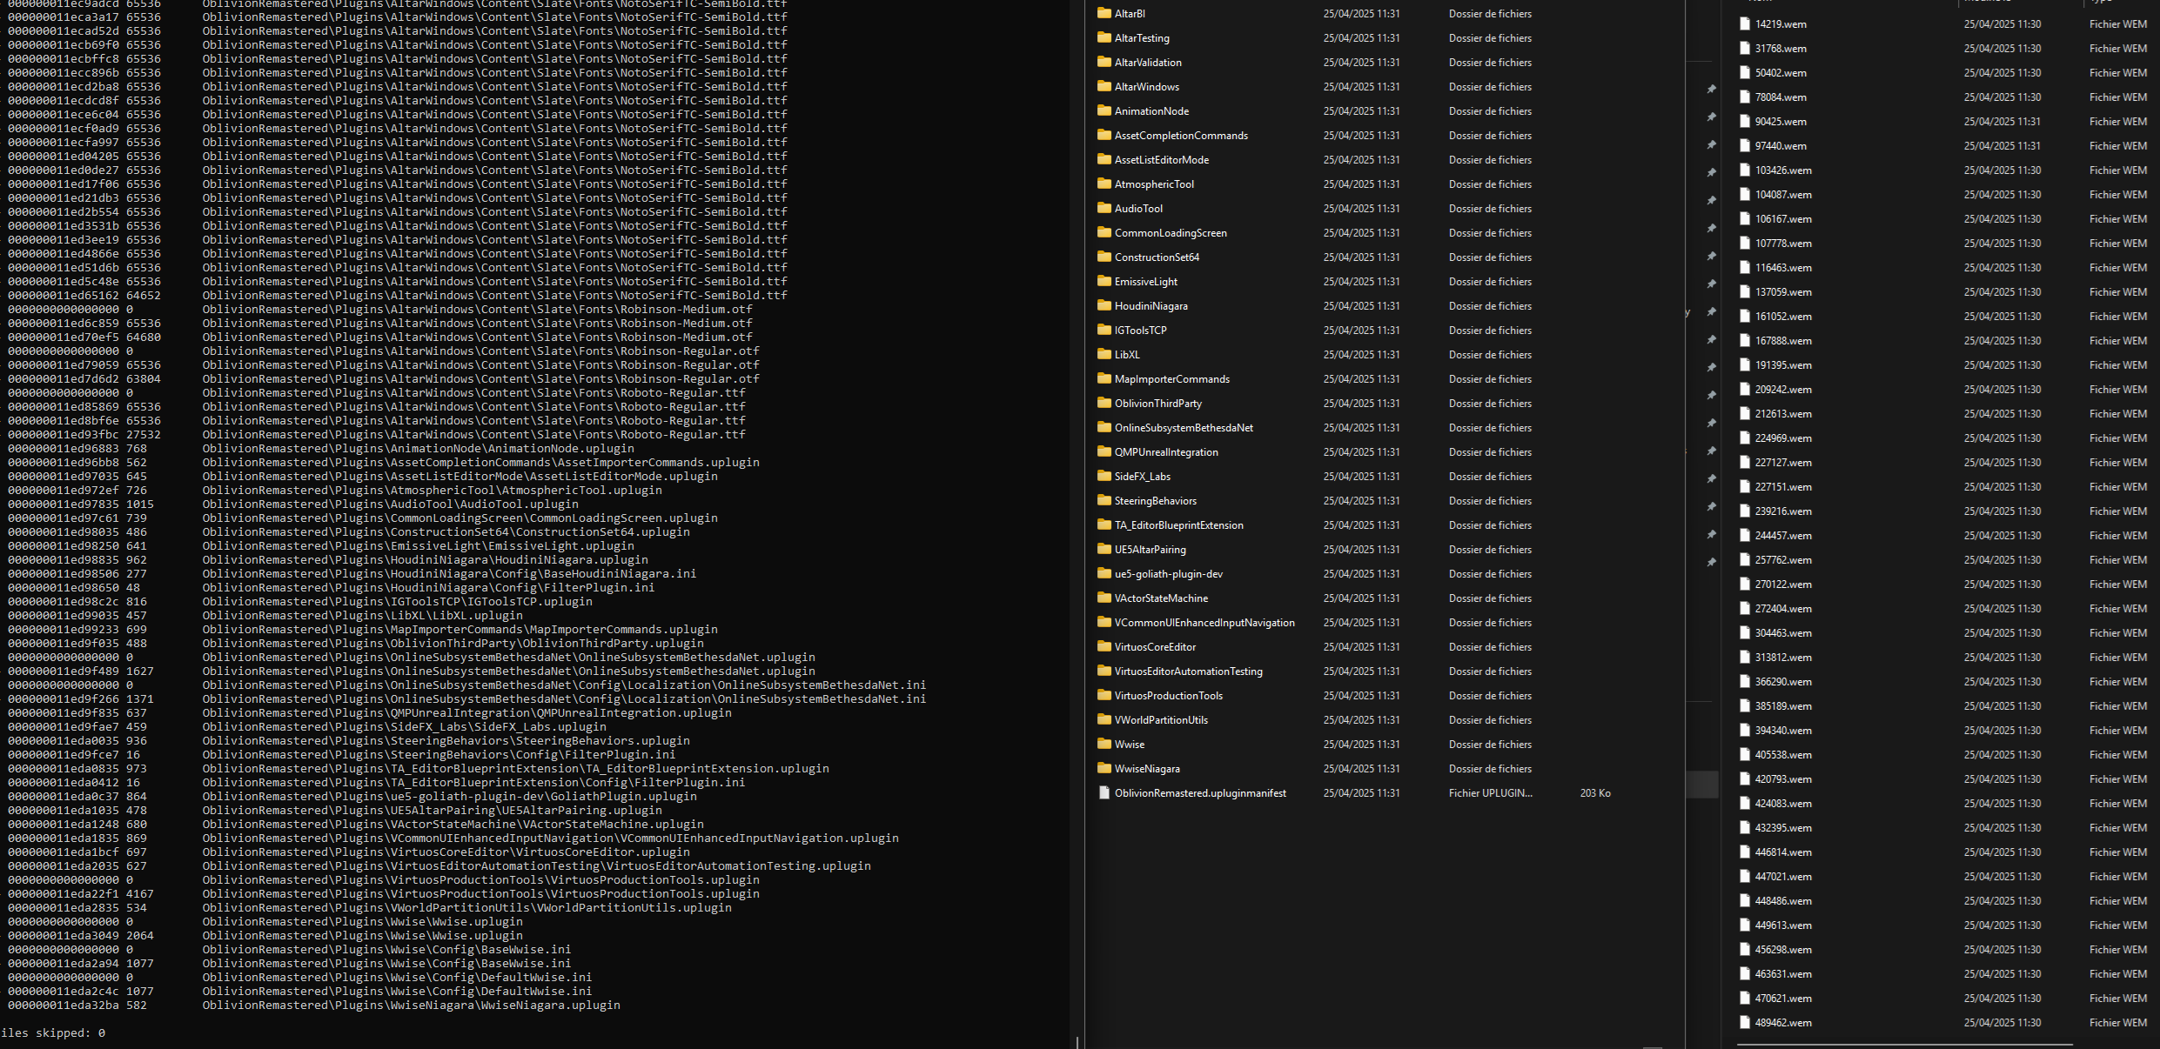Select the IGToolsTCP folder name
2160x1049 pixels.
[x=1141, y=331]
